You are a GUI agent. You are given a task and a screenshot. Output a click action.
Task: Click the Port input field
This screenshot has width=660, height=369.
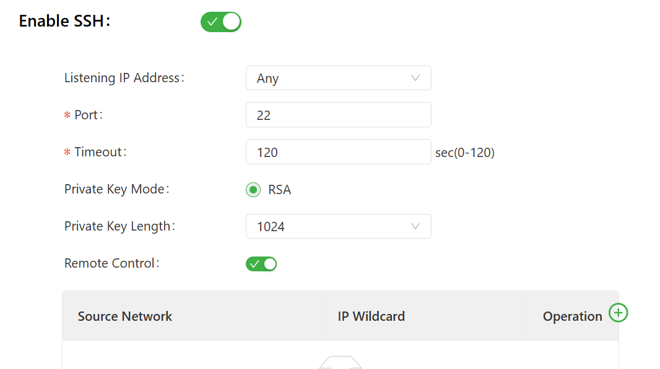tap(338, 115)
